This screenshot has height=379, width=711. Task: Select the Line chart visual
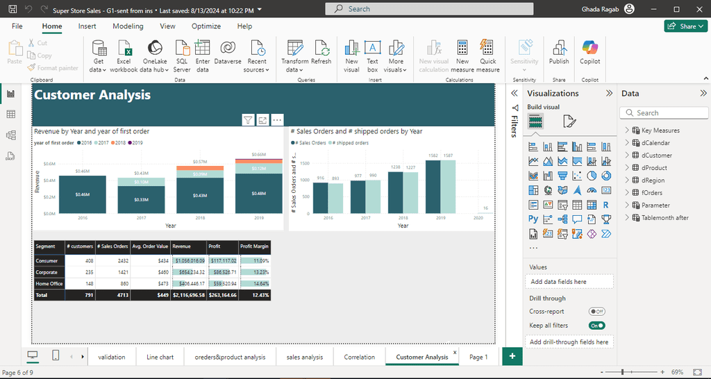[533, 161]
